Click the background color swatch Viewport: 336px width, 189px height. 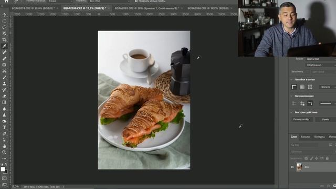pyautogui.click(x=6, y=172)
